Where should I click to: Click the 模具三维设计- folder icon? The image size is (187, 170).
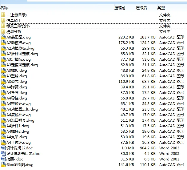point(3,26)
